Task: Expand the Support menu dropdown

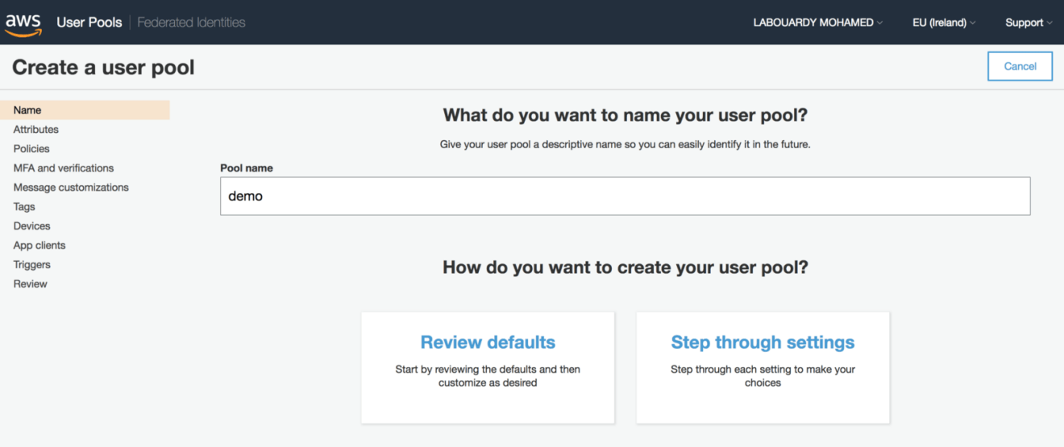Action: (1029, 23)
